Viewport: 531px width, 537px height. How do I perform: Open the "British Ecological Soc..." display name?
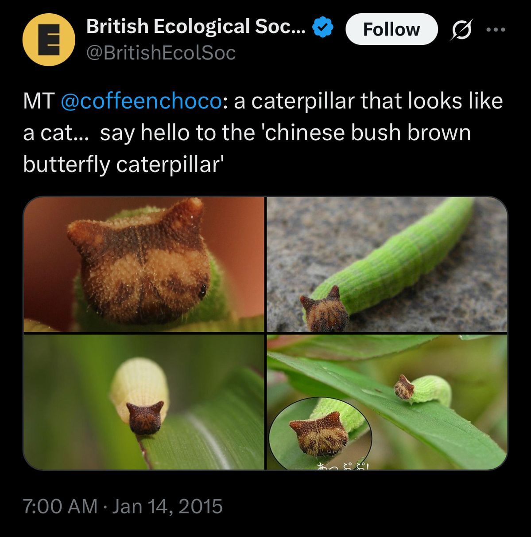196,27
